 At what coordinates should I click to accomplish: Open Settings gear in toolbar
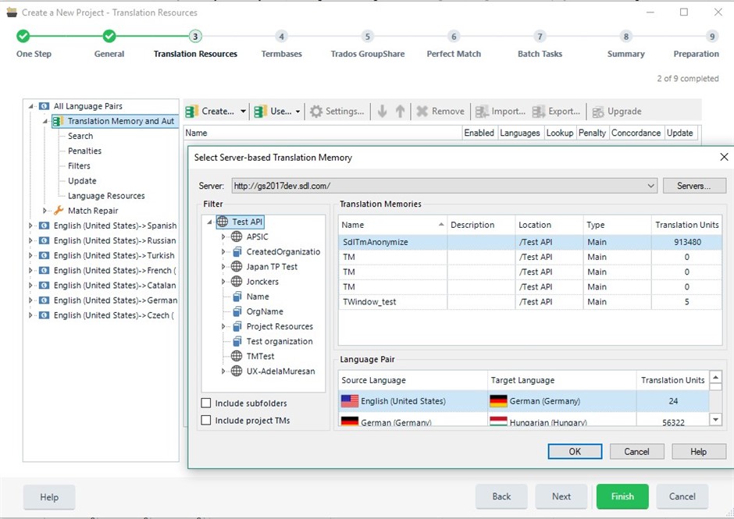point(316,112)
